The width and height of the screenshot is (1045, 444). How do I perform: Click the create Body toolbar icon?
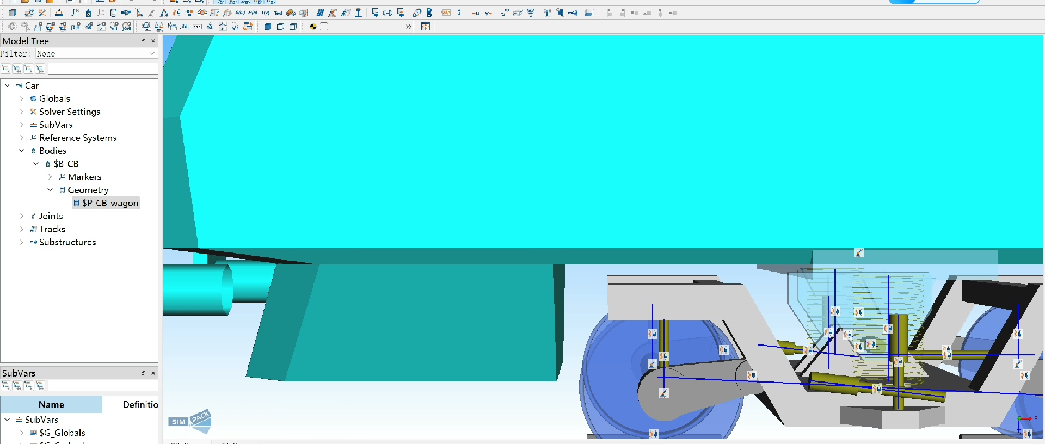coord(88,13)
